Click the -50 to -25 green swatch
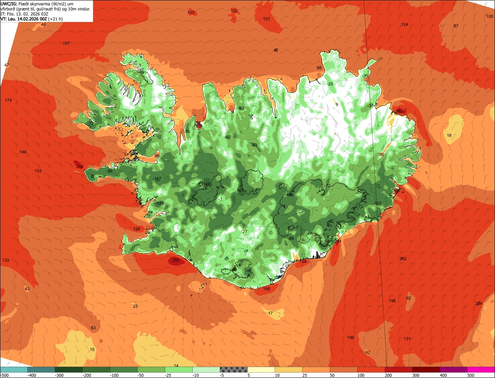This screenshot has width=495, height=378. coord(151,369)
